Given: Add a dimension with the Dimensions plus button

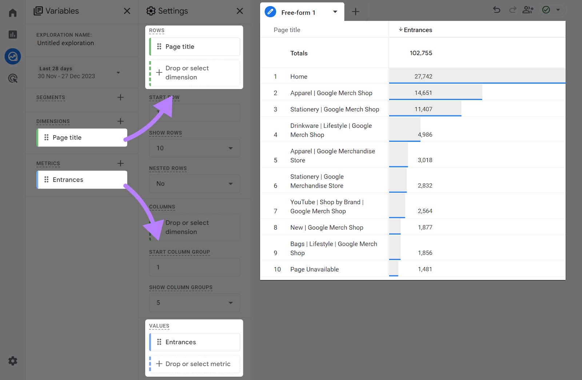Looking at the screenshot, I should [120, 121].
